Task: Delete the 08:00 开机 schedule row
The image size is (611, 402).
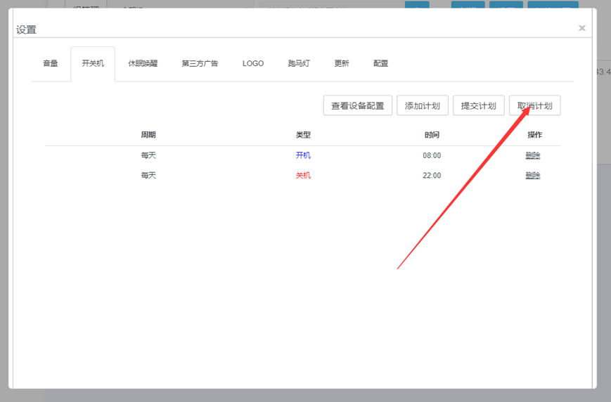Action: [x=533, y=155]
